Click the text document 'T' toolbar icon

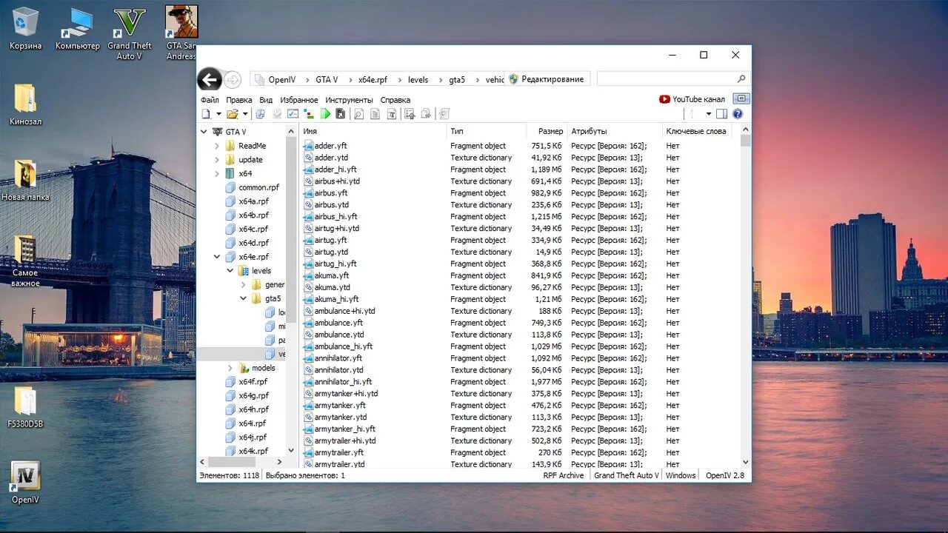[x=392, y=114]
